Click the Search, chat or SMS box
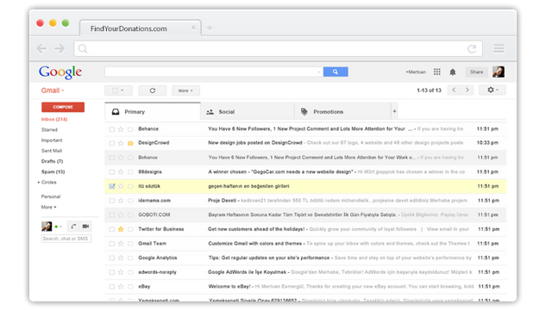The height and width of the screenshot is (310, 552). (x=66, y=239)
